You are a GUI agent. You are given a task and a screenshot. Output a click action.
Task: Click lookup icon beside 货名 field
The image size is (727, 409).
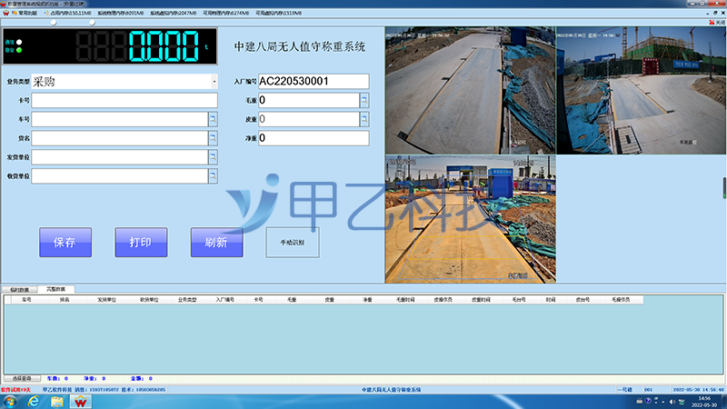tap(213, 138)
